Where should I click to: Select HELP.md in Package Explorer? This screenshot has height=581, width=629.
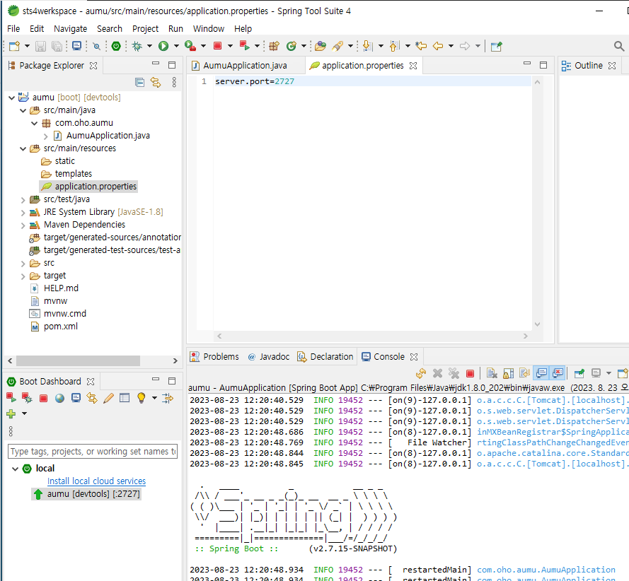pos(61,288)
